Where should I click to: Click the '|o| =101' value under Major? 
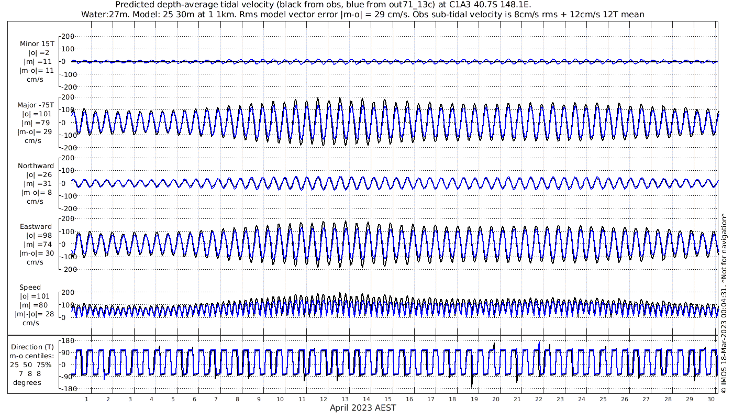pyautogui.click(x=37, y=114)
